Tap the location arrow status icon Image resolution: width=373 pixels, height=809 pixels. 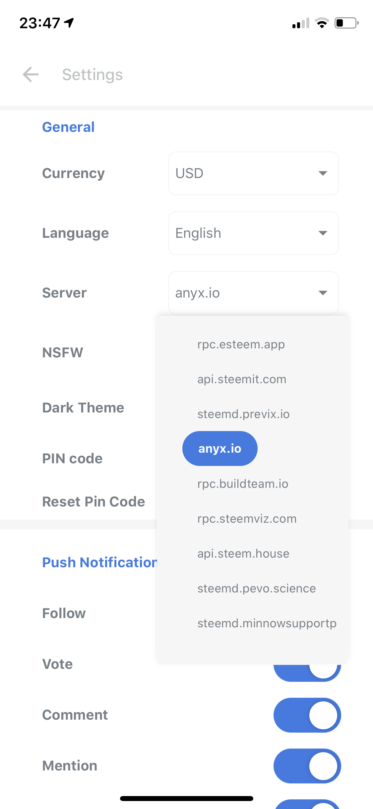pyautogui.click(x=69, y=23)
